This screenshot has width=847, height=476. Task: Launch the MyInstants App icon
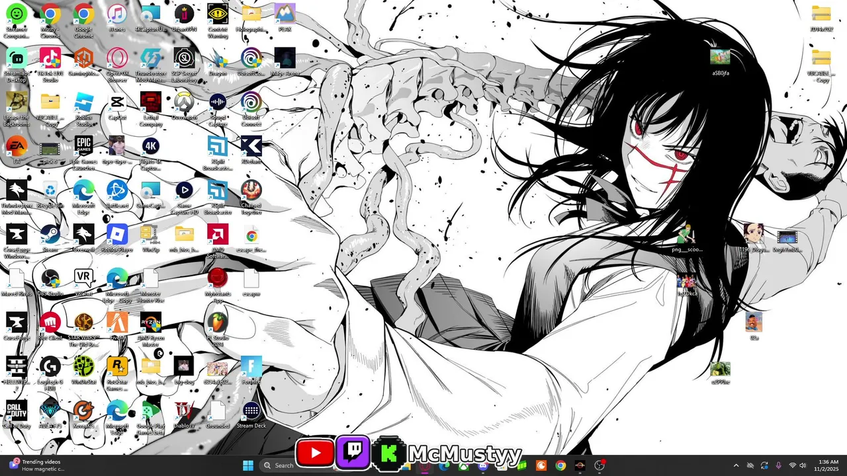click(x=218, y=284)
